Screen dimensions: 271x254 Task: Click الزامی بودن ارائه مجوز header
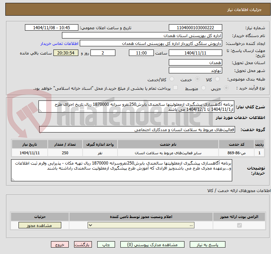pos(239,217)
